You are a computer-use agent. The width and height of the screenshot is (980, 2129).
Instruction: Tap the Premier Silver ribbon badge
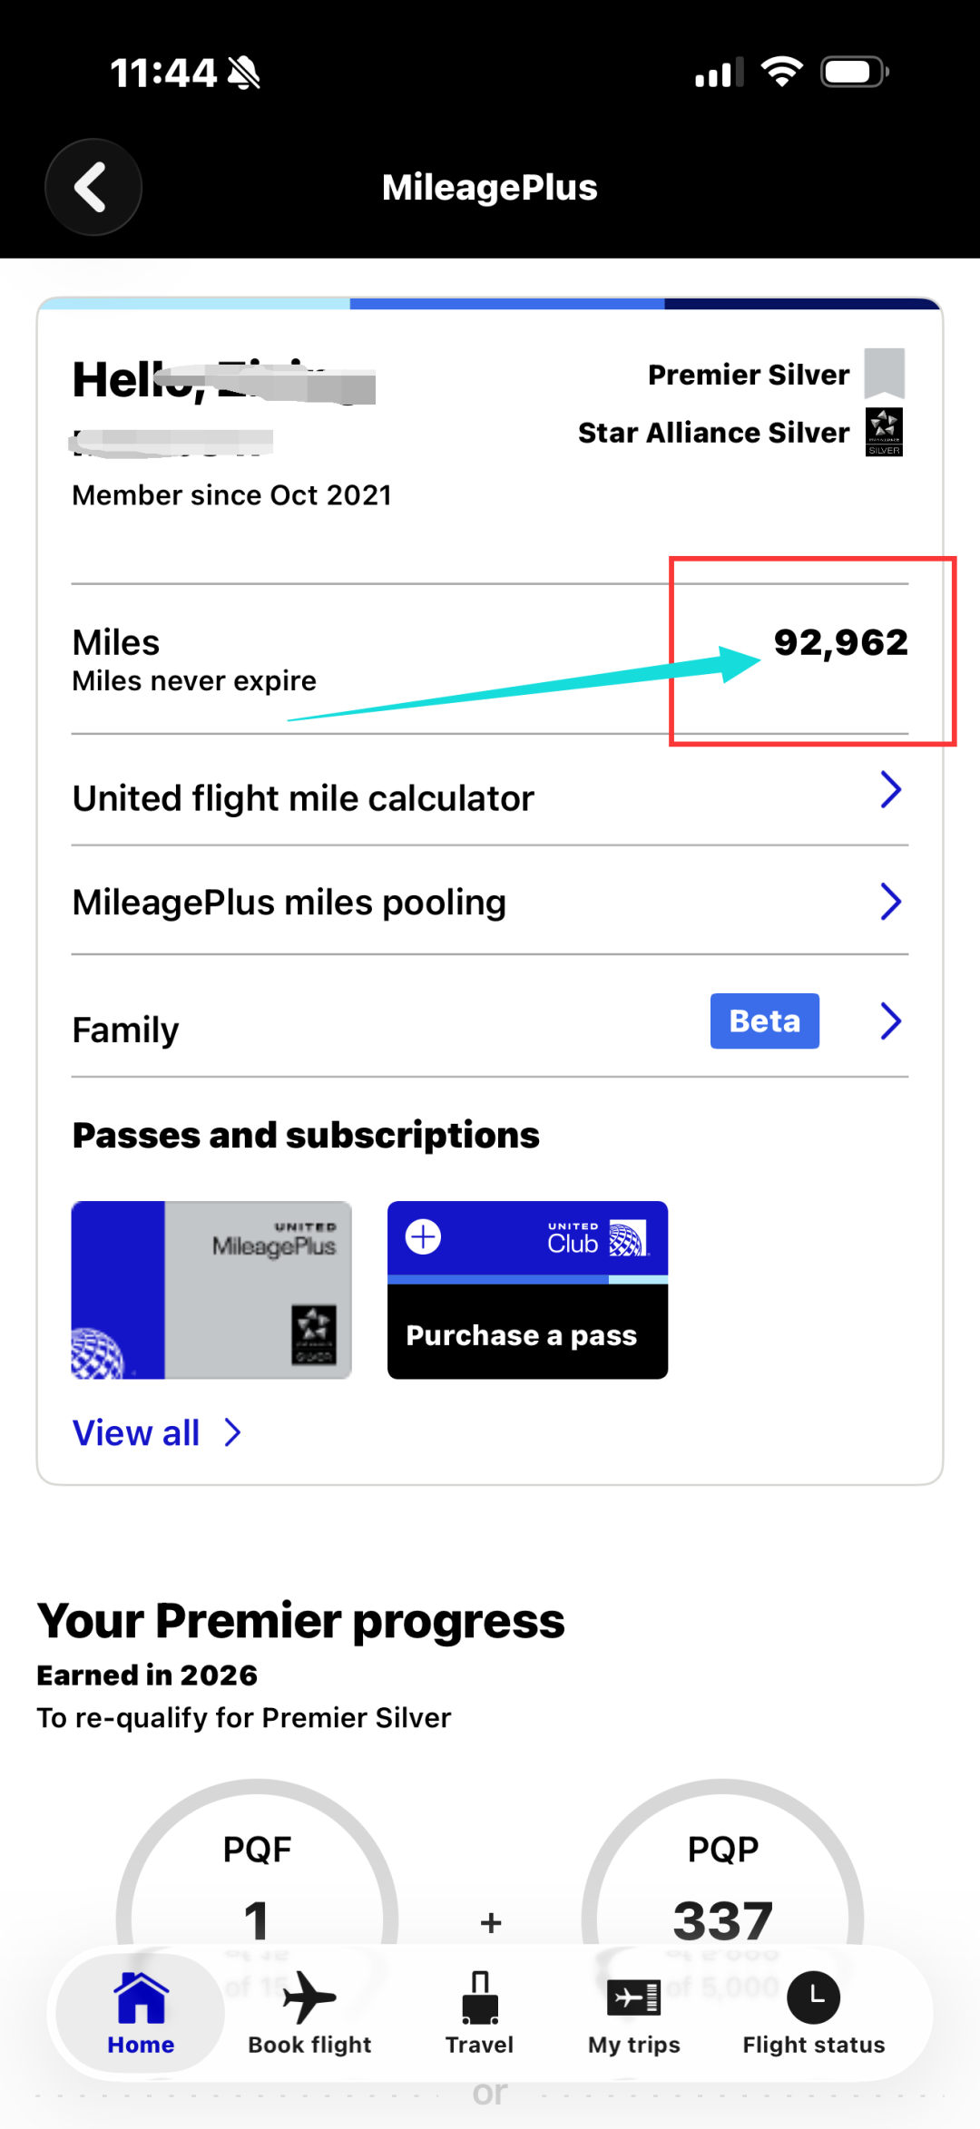[x=884, y=373]
